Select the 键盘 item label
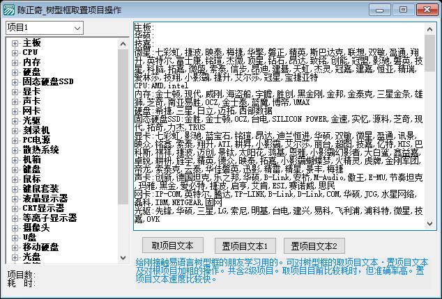 (x=32, y=170)
